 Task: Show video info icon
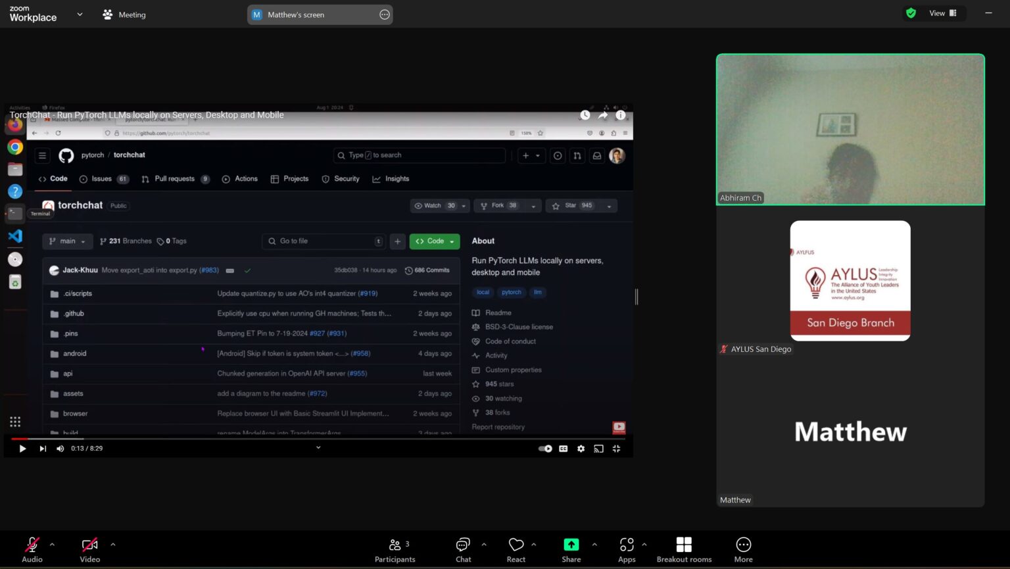coord(620,115)
